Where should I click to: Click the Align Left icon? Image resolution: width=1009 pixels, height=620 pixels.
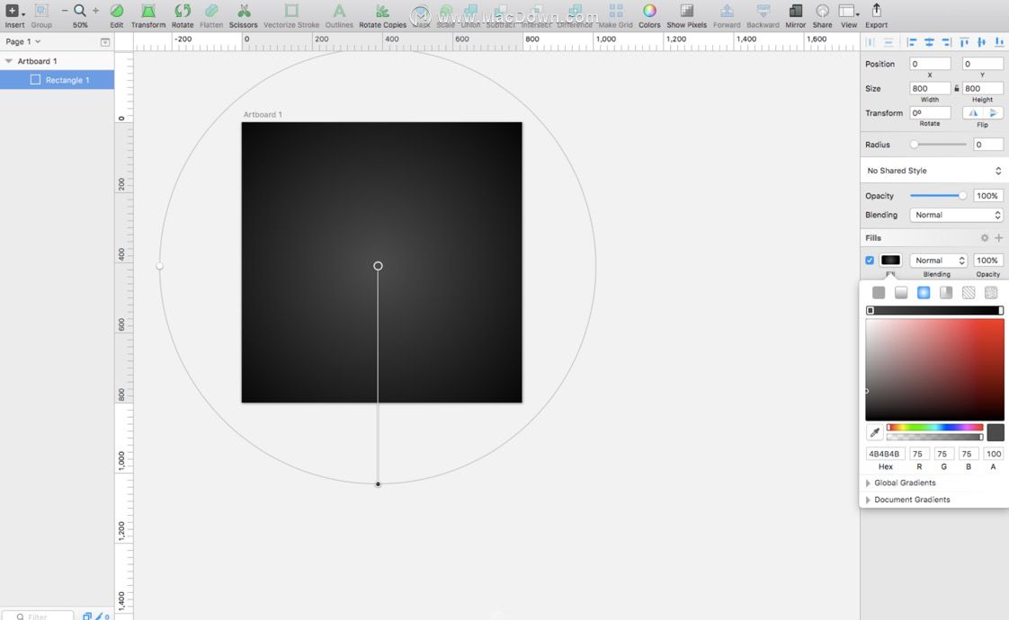(912, 42)
